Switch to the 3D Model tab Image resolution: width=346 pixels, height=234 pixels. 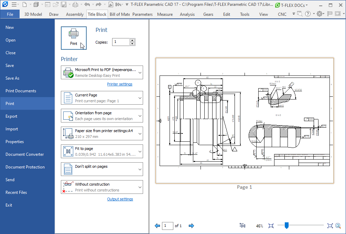tap(33, 14)
